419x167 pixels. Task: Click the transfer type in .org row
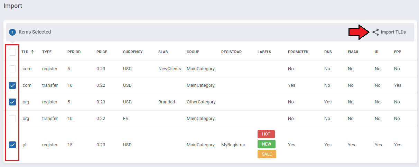coord(50,119)
